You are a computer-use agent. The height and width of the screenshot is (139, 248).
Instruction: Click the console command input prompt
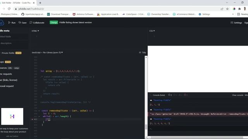[198, 129]
